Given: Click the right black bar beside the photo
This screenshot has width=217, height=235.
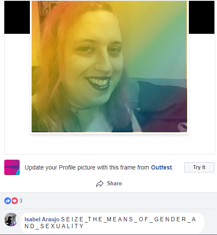Looking at the screenshot, I should click(202, 17).
